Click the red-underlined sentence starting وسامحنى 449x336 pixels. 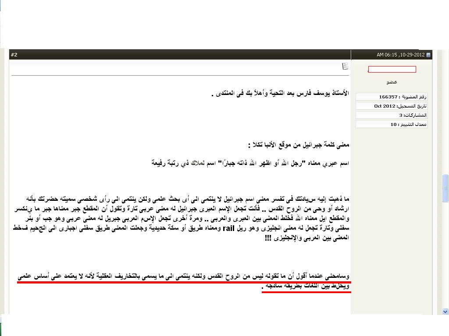[x=184, y=277]
